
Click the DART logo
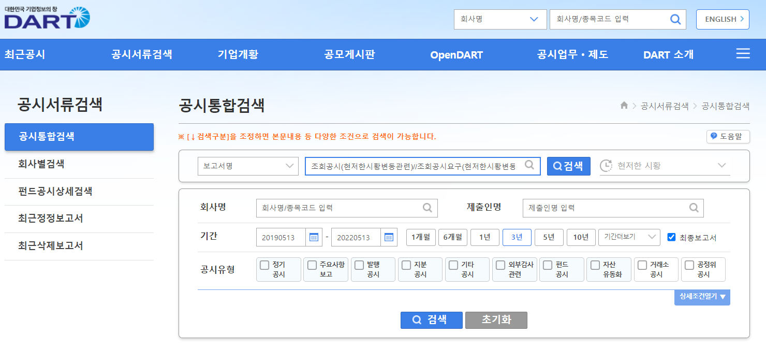tap(47, 17)
